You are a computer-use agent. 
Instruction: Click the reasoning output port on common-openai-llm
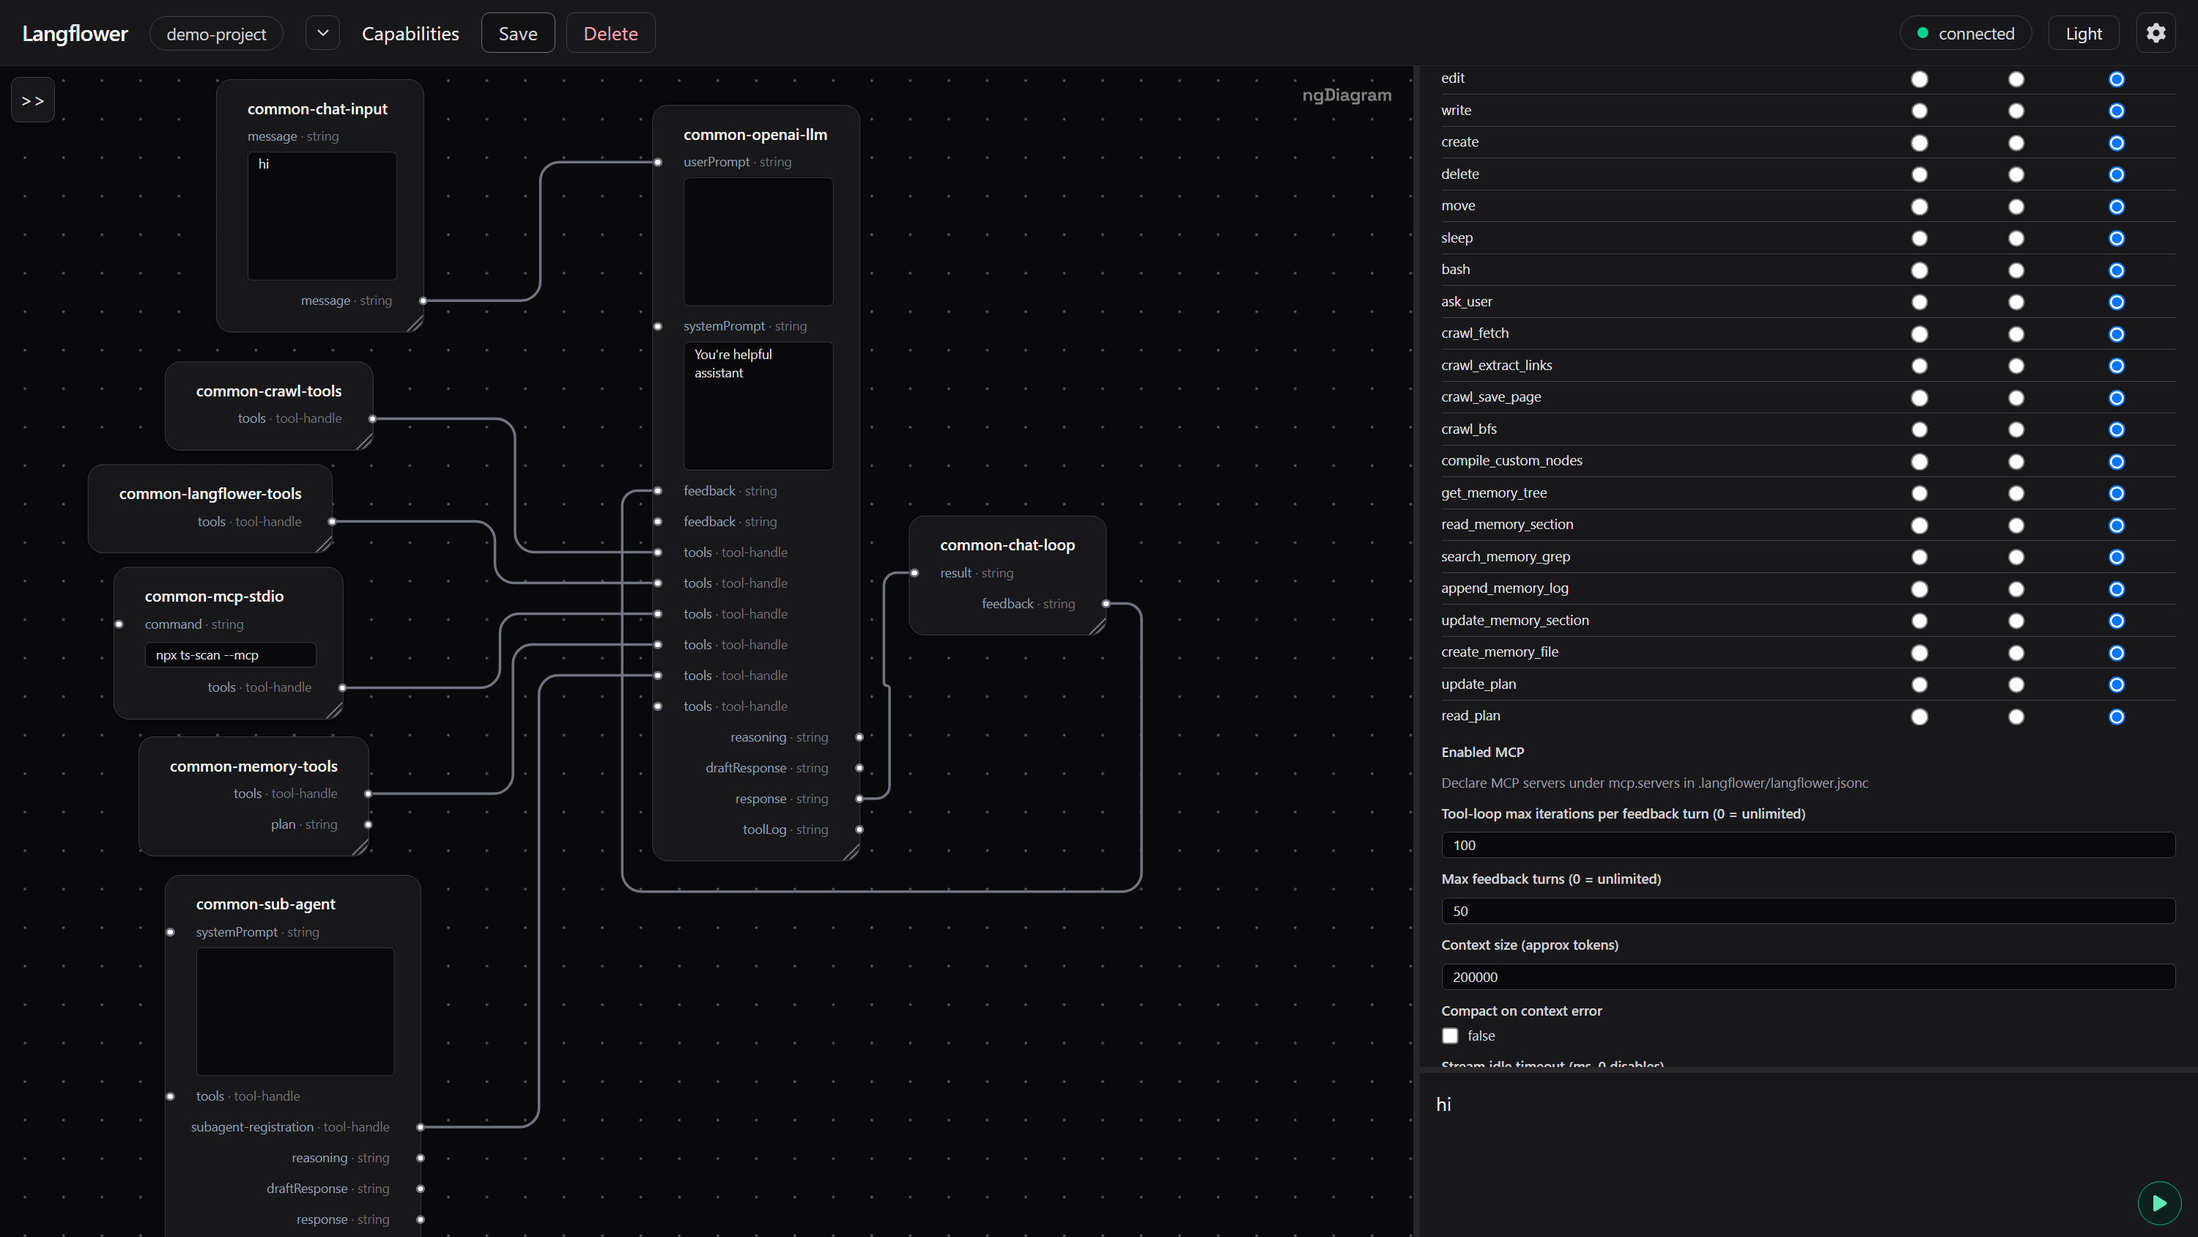859,736
